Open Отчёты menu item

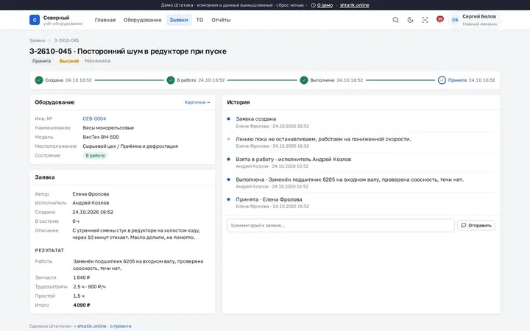click(221, 20)
